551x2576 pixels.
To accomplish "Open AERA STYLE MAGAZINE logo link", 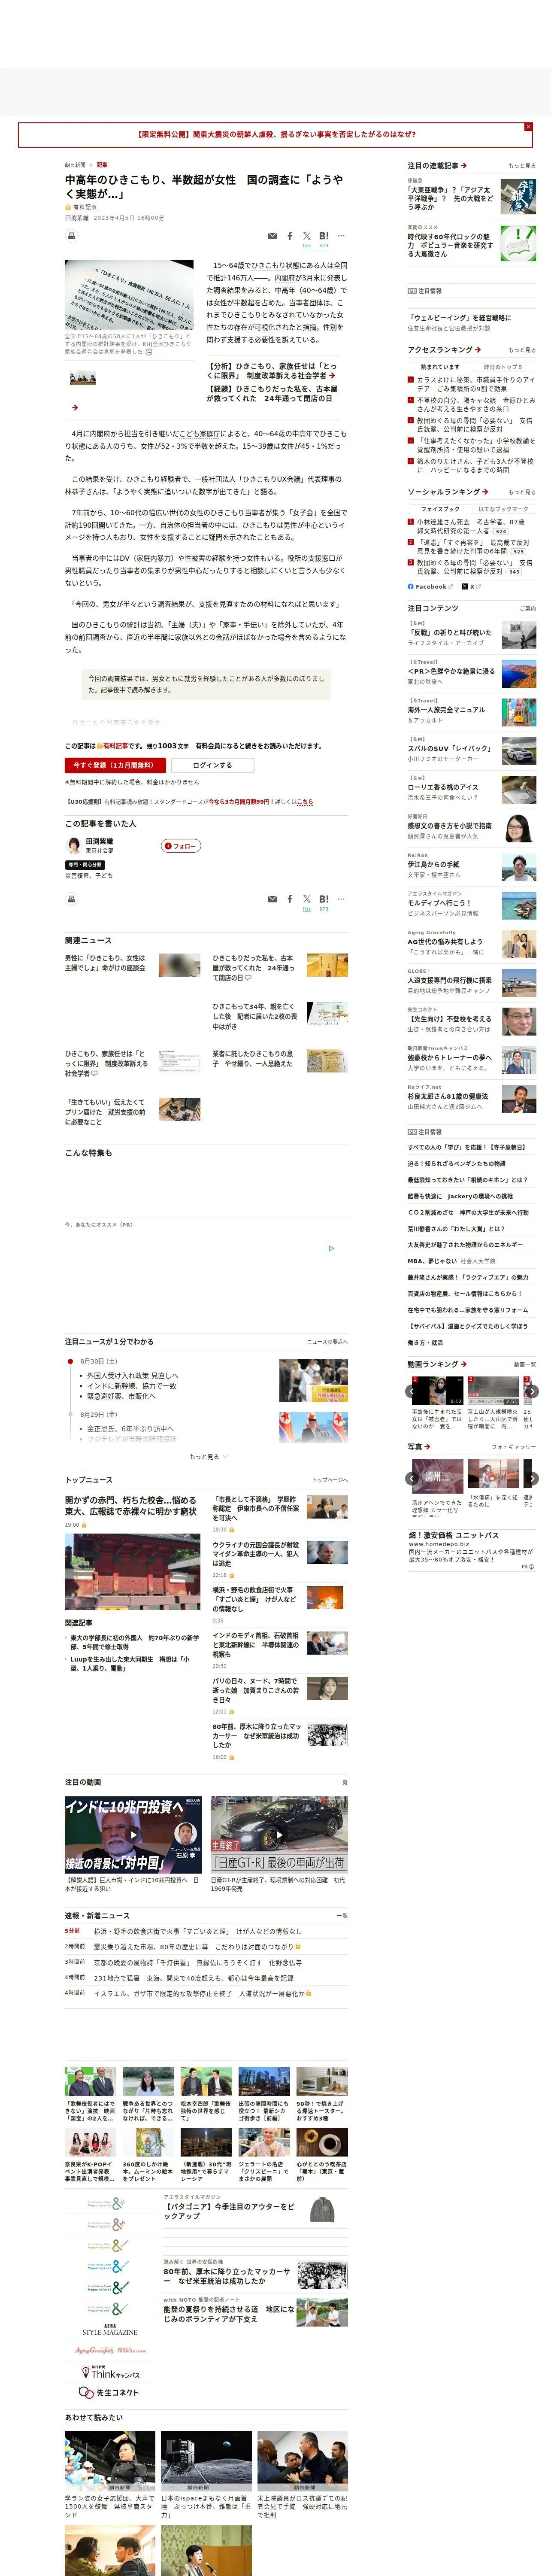I will pos(110,2330).
